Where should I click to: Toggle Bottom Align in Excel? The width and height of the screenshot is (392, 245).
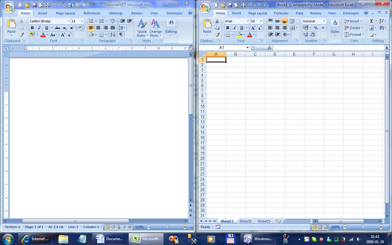point(285,21)
